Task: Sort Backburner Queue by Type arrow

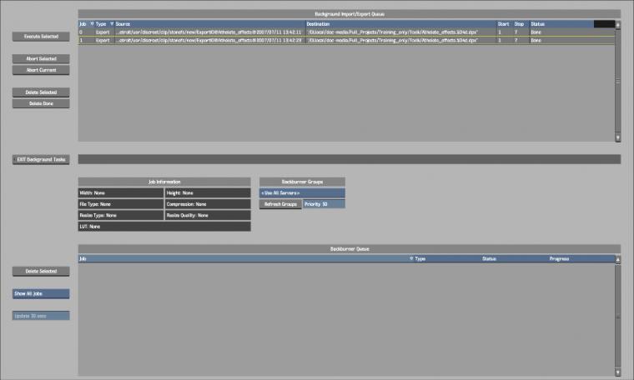Action: pos(411,258)
